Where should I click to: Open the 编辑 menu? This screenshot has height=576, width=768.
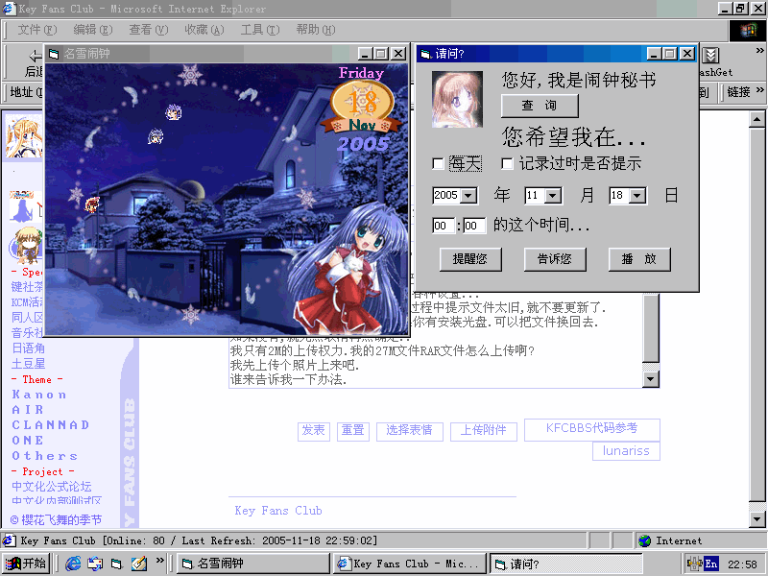[92, 30]
